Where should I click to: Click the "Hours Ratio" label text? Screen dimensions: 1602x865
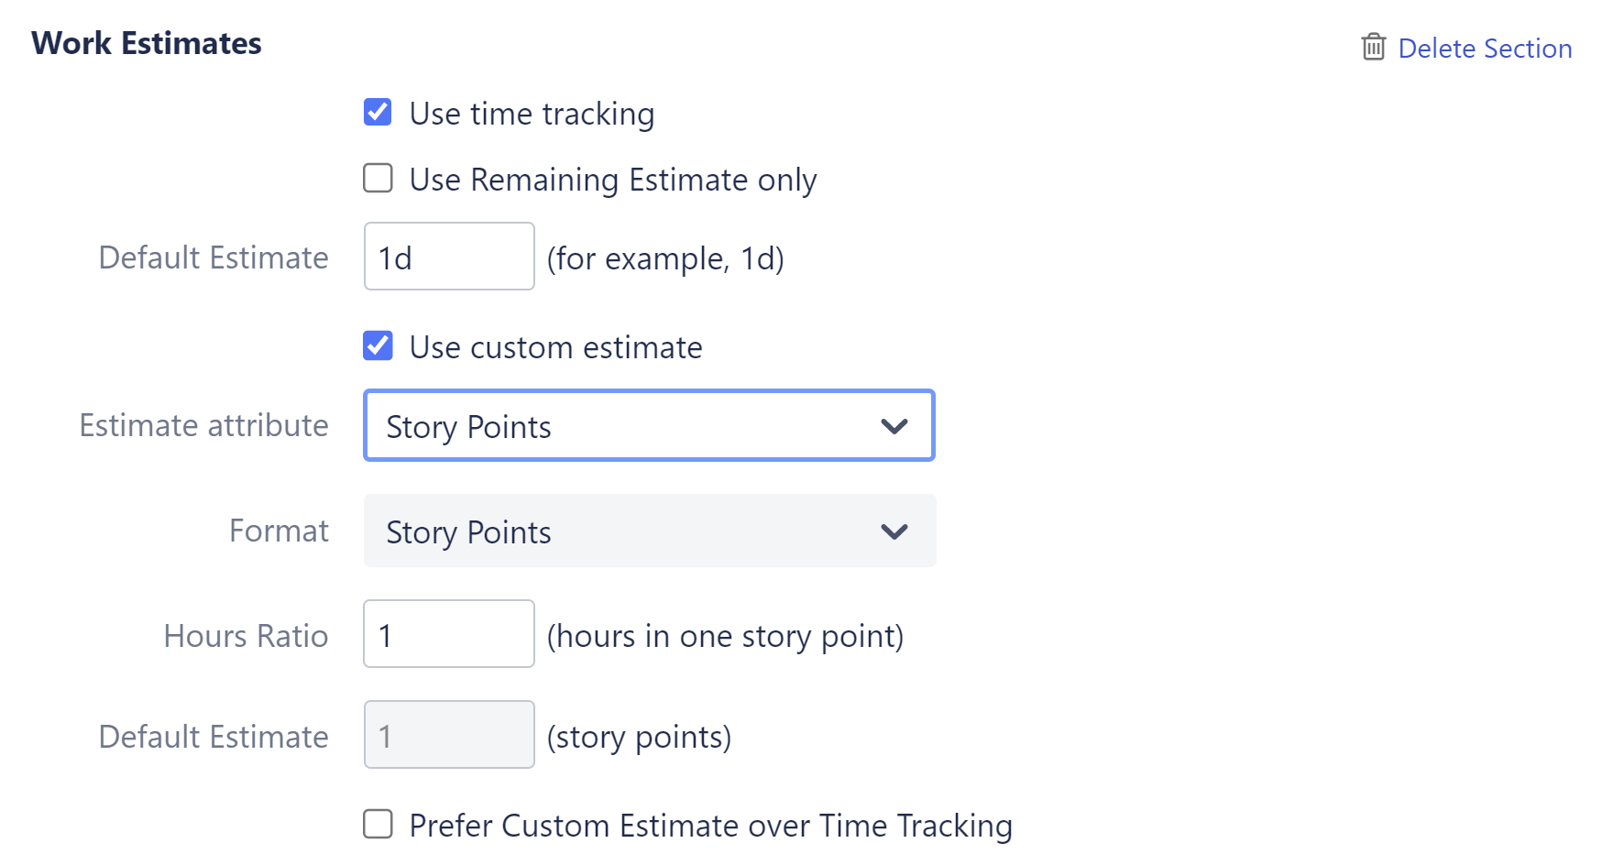[246, 635]
